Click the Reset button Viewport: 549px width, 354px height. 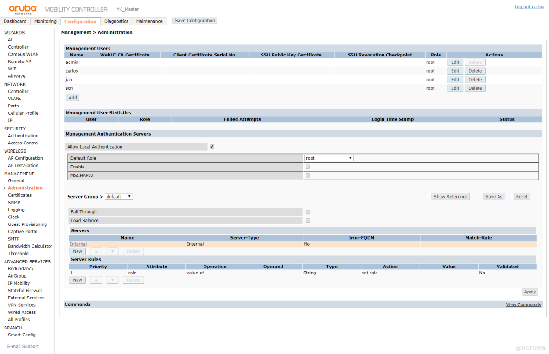[x=522, y=196]
